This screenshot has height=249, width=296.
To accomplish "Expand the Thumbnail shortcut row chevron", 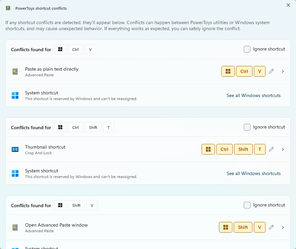I will click(x=283, y=149).
